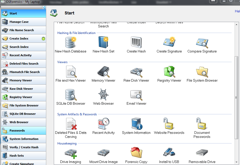Open the Email Viewer
Image resolution: width=240 pixels, height=165 pixels.
coord(136,97)
